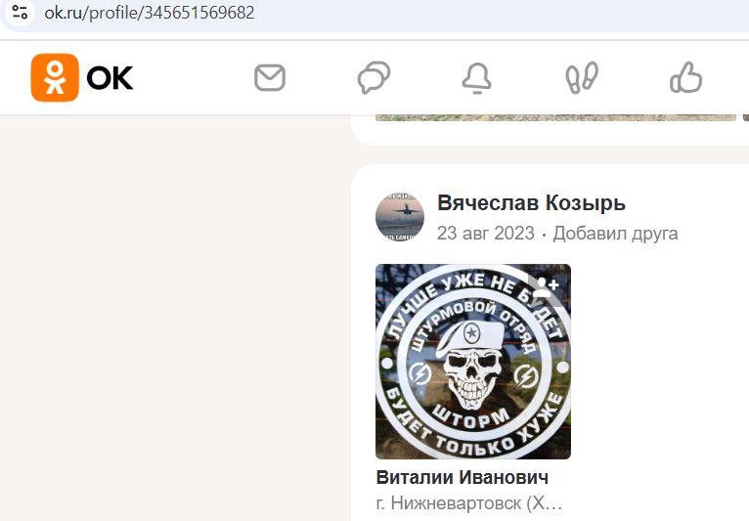
Task: Click the site settings icon in address bar
Action: [20, 13]
